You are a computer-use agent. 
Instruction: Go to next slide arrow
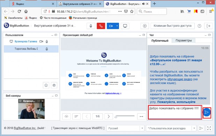109,116
